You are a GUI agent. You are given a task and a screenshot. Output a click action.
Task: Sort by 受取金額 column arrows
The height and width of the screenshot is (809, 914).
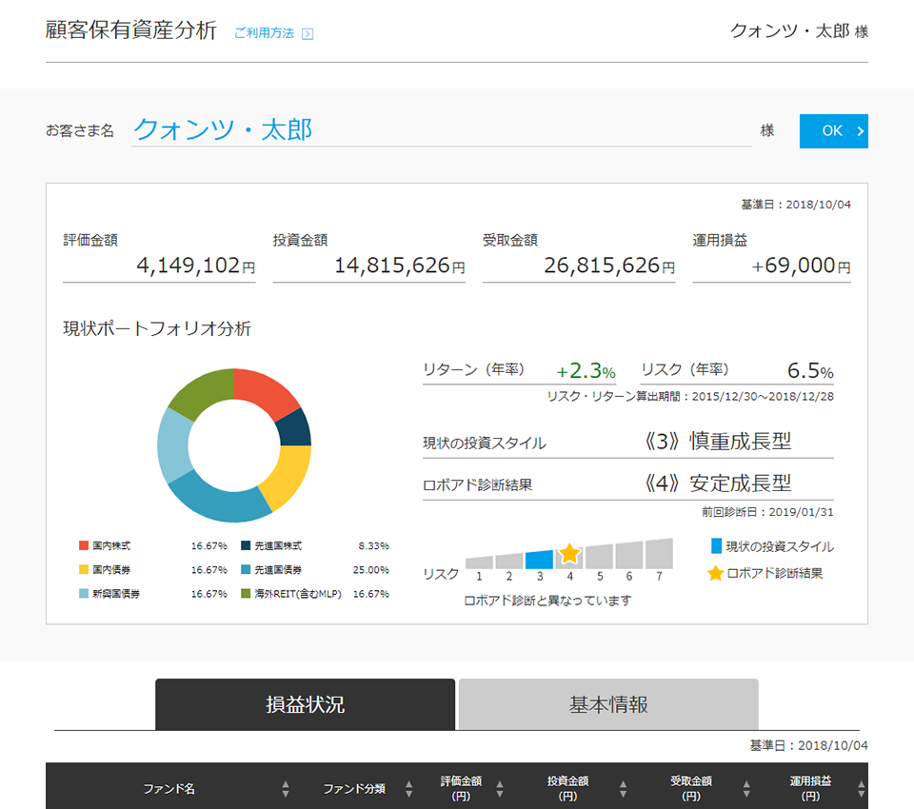pyautogui.click(x=746, y=789)
